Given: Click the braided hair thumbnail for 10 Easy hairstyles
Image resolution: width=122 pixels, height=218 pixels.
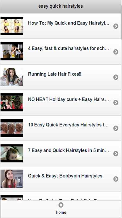Looking at the screenshot, I should (x=12, y=128).
